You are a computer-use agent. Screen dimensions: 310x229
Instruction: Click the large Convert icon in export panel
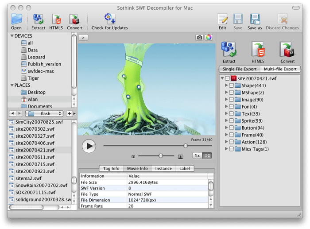[287, 50]
